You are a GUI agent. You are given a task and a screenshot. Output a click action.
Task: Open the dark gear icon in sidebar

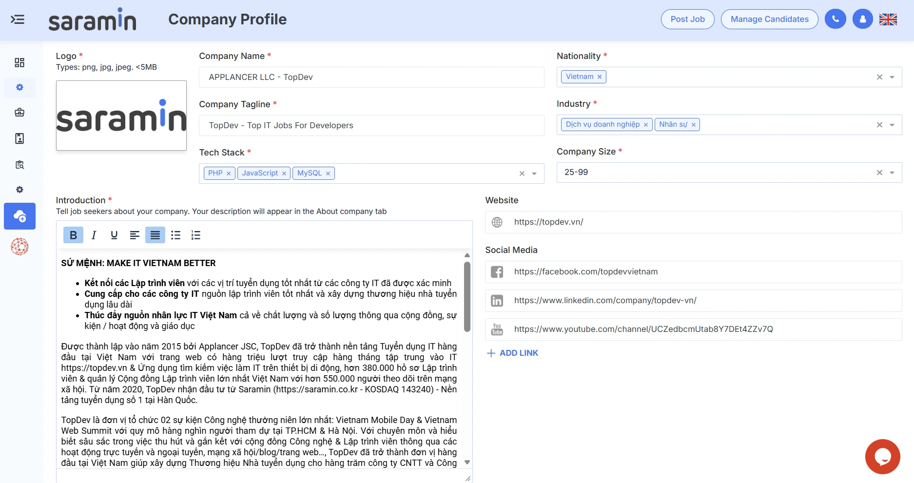(19, 190)
